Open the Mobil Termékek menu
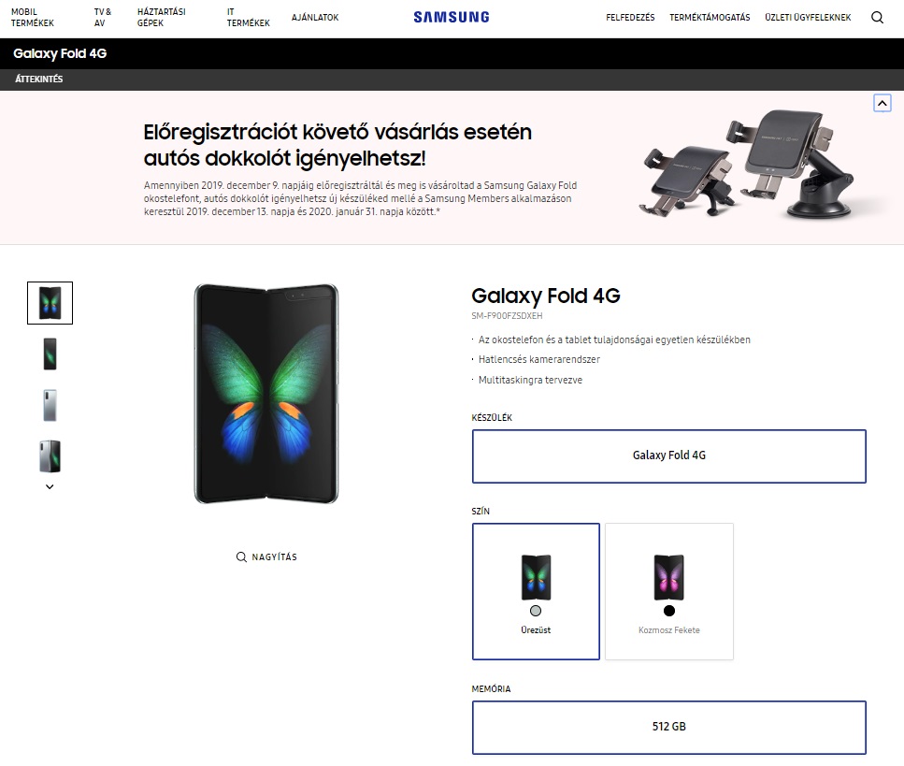Image resolution: width=904 pixels, height=766 pixels. (33, 17)
